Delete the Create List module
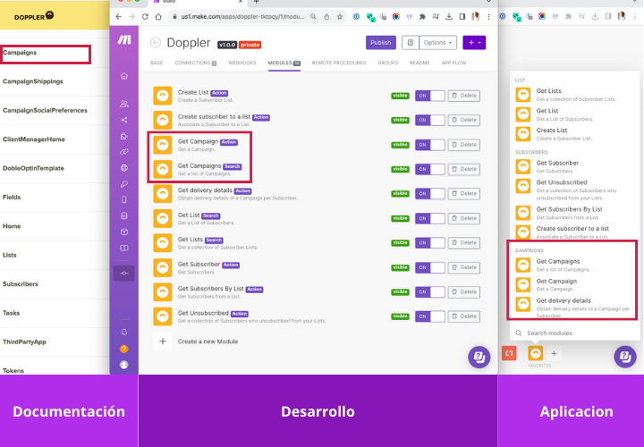 tap(463, 96)
